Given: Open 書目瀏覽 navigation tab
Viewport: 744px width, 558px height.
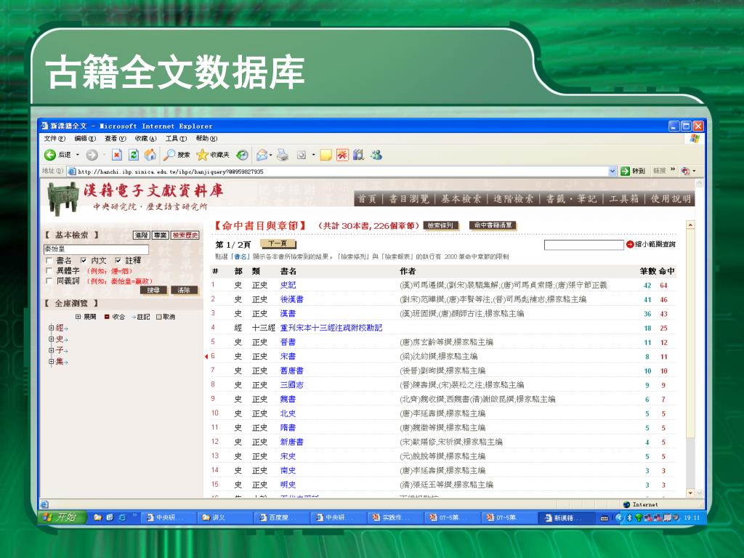Looking at the screenshot, I should pyautogui.click(x=410, y=199).
